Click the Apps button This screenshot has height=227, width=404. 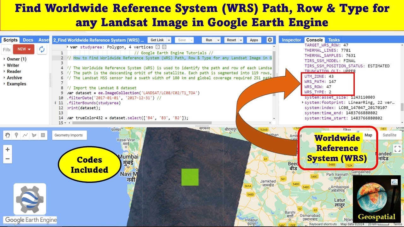[x=254, y=40]
